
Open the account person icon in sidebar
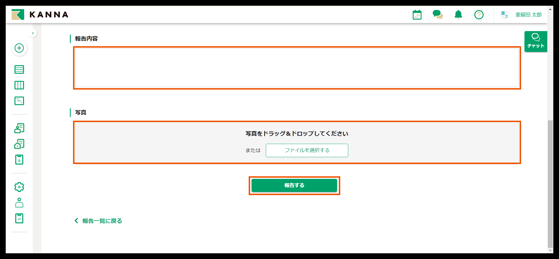[x=19, y=203]
